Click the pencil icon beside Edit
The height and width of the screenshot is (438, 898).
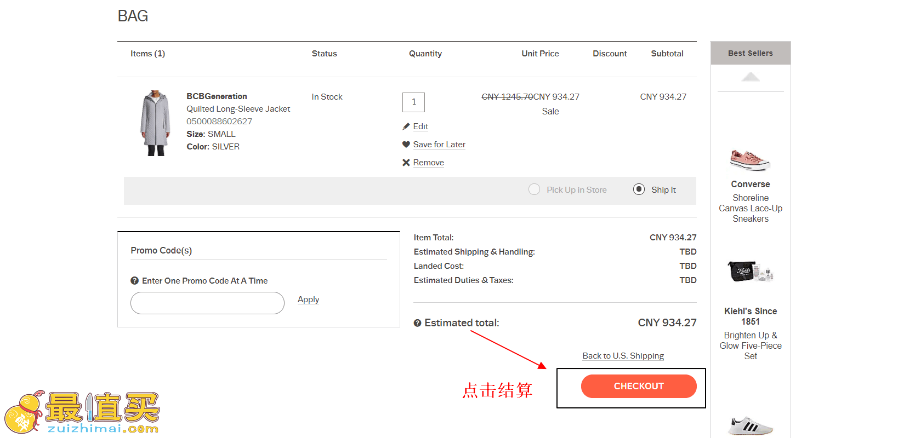coord(406,126)
